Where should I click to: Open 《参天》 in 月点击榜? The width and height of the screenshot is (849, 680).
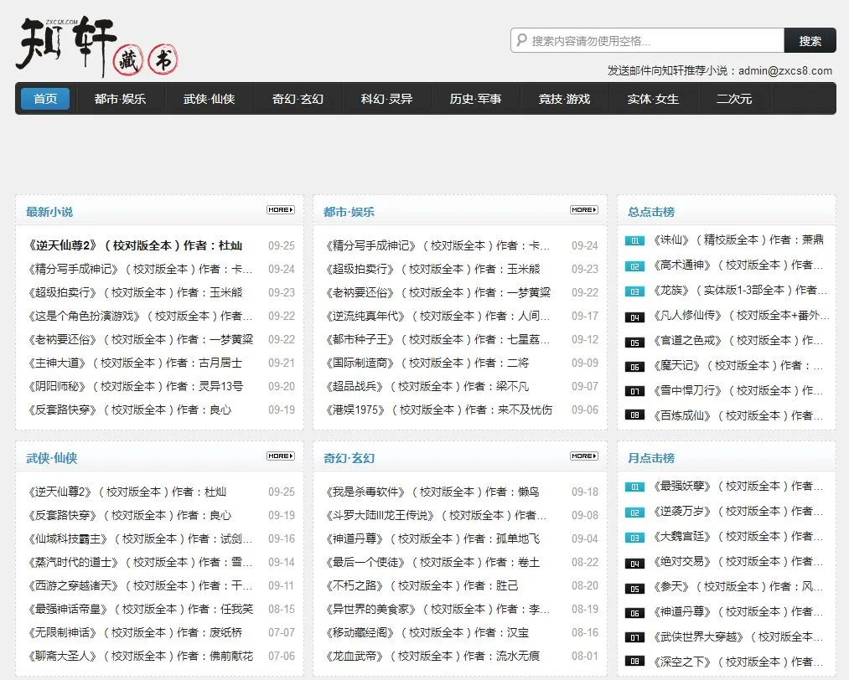(738, 587)
